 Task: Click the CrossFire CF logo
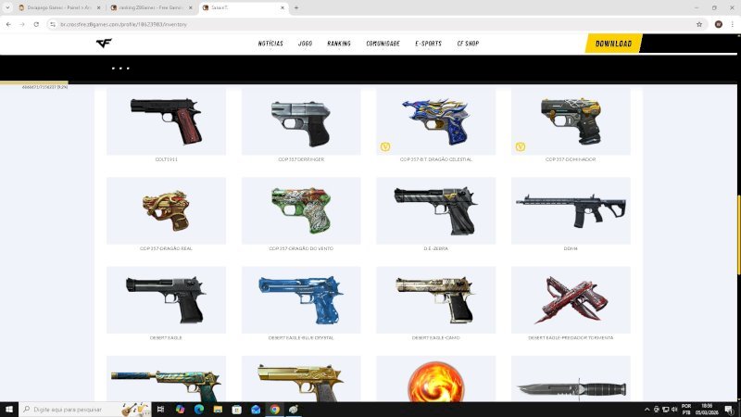(104, 43)
